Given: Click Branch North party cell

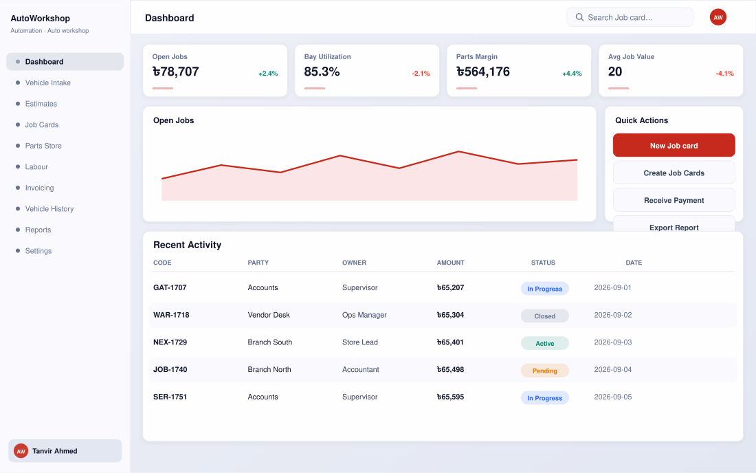Looking at the screenshot, I should pos(269,369).
